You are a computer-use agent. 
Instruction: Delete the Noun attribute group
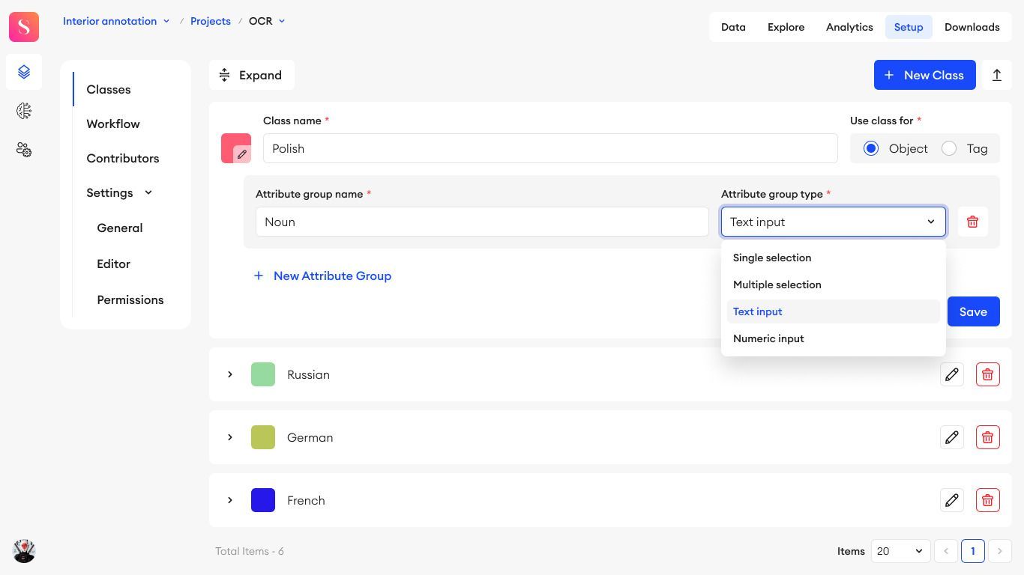973,222
